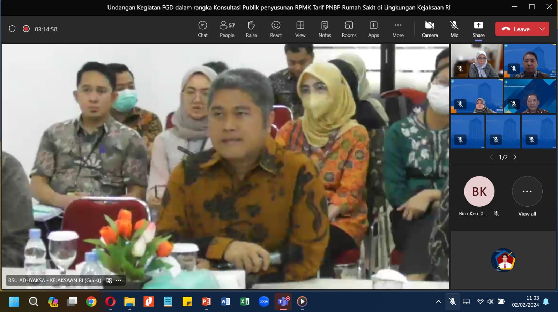
Task: Turn on the Camera
Action: pos(430,29)
